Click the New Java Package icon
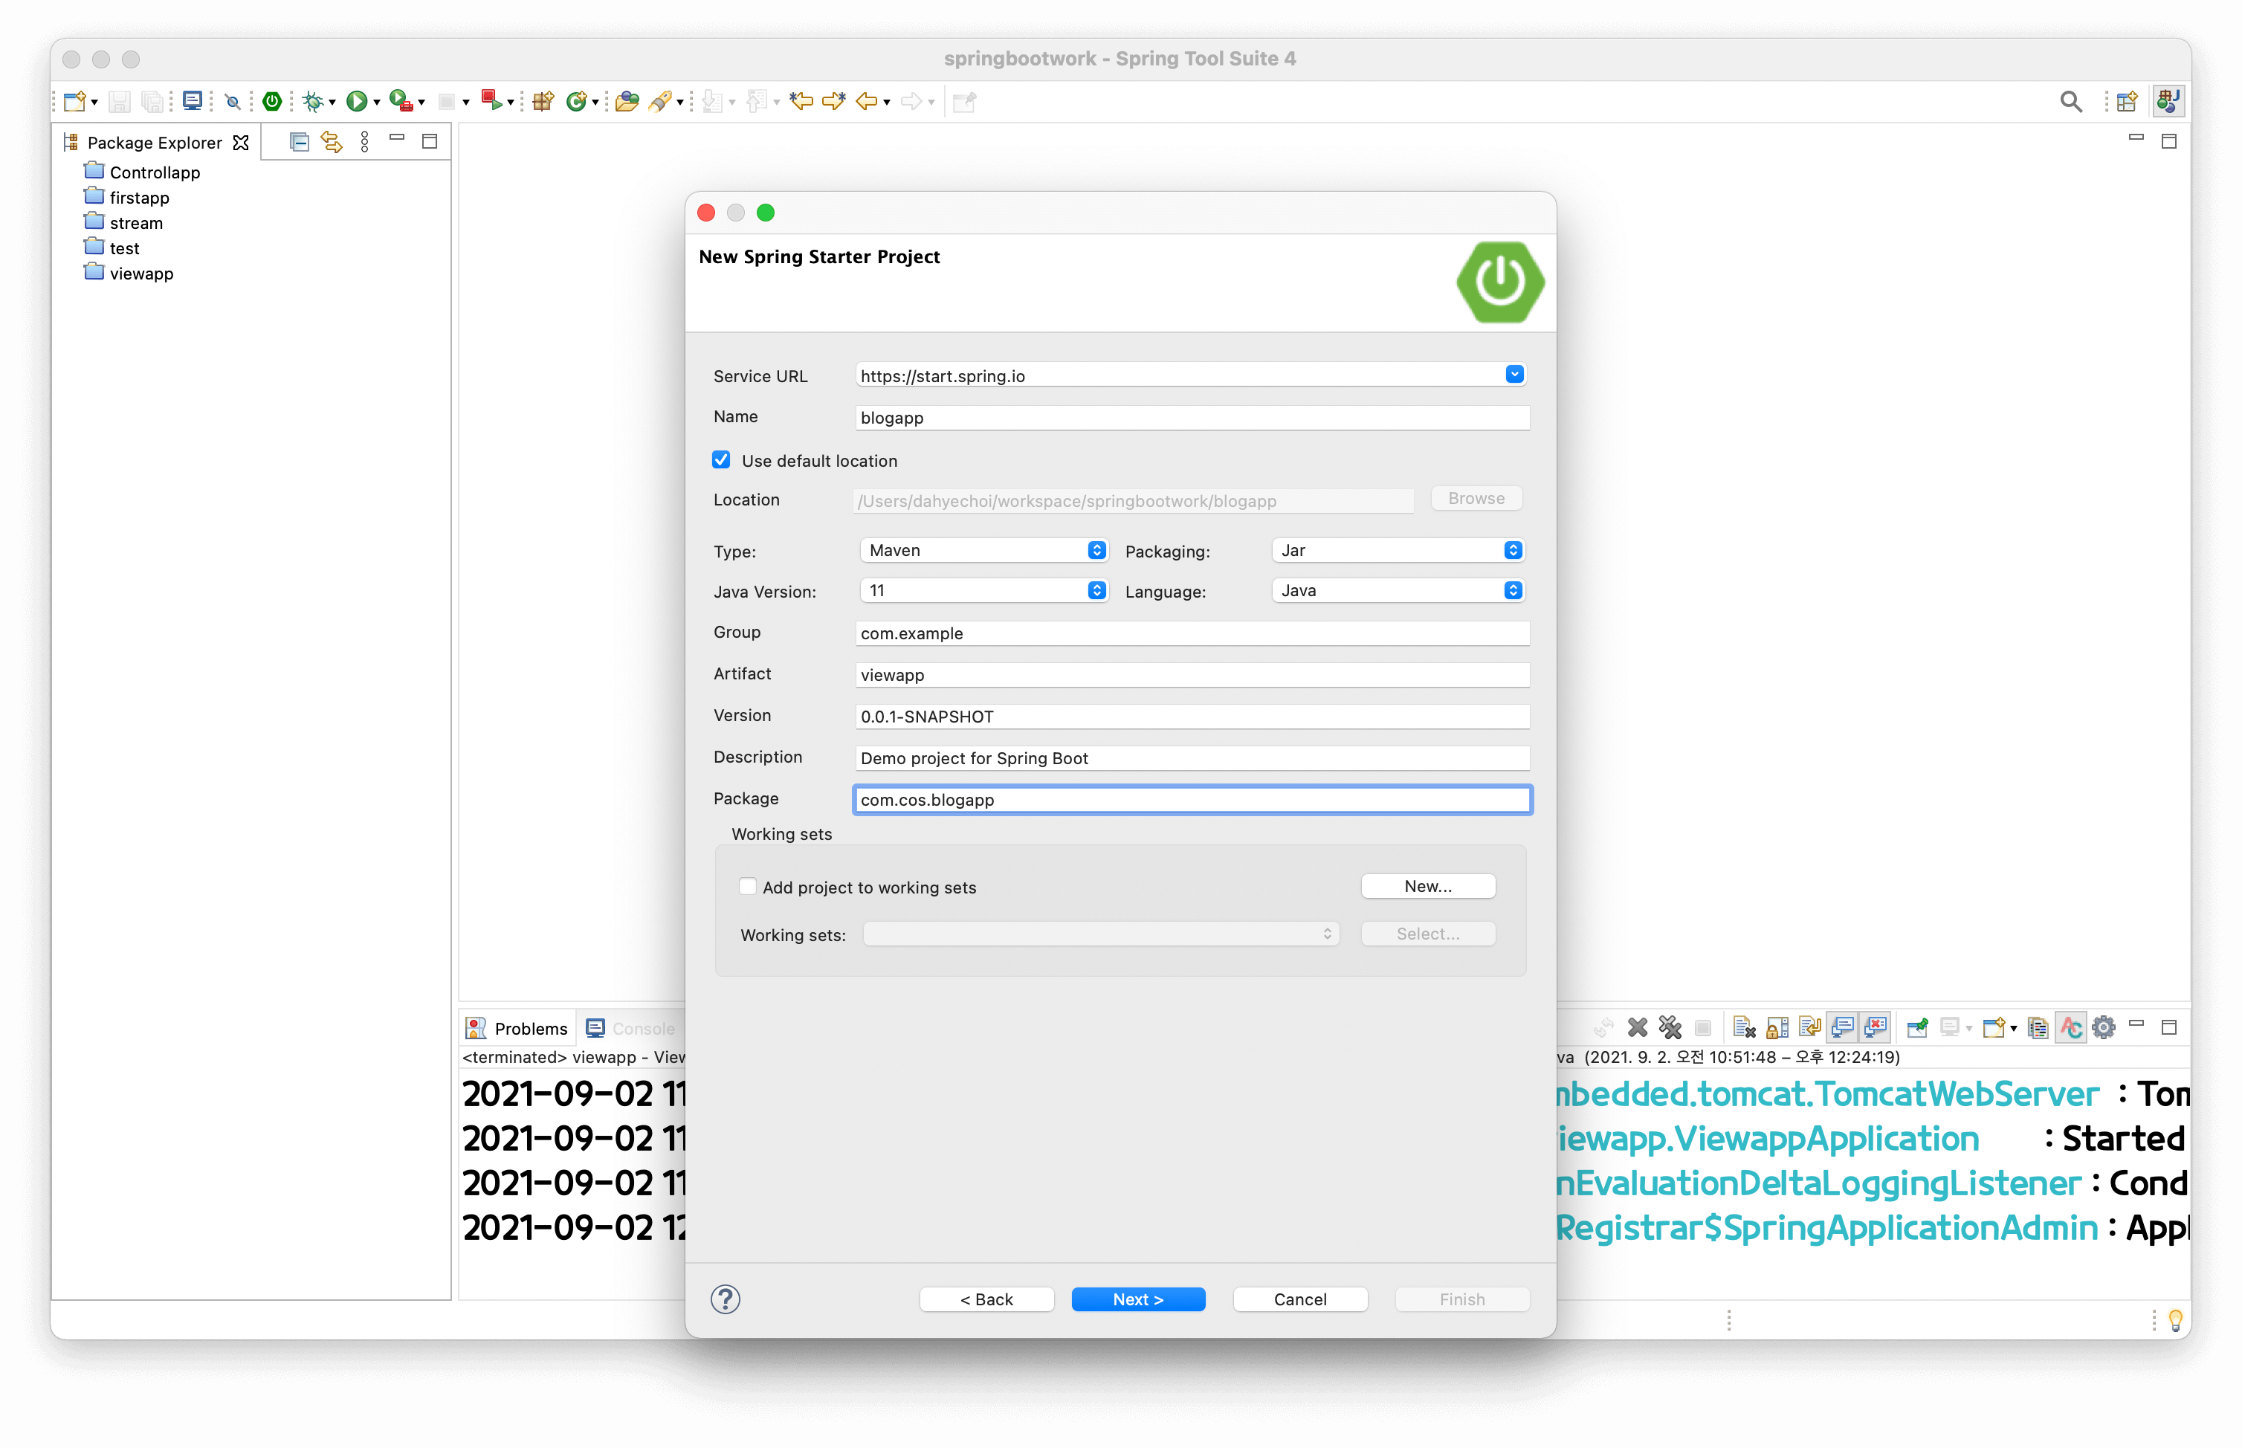 (543, 102)
